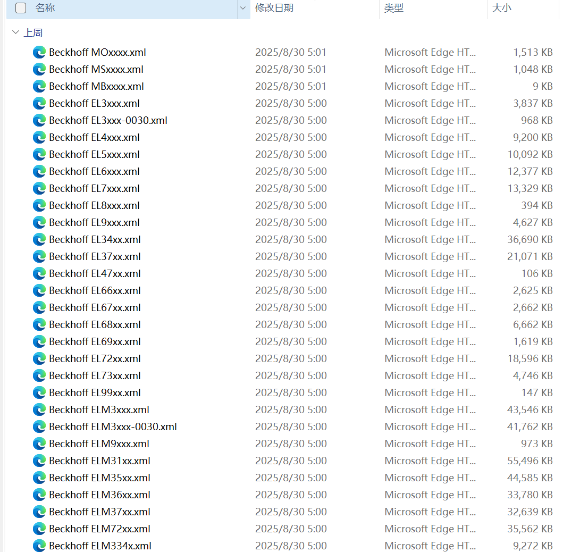Click the 9 KB size value

click(x=543, y=87)
